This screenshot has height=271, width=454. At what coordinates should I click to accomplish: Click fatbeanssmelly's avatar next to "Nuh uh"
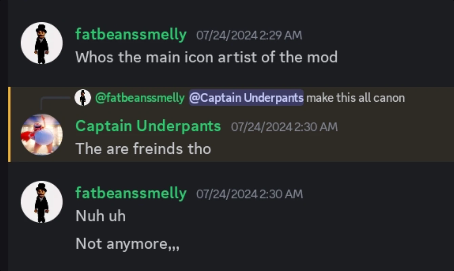click(x=42, y=202)
